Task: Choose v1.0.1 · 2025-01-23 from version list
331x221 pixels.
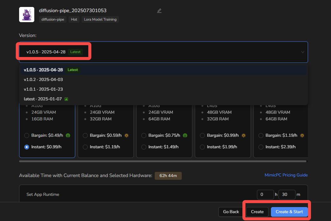Action: pos(164,89)
